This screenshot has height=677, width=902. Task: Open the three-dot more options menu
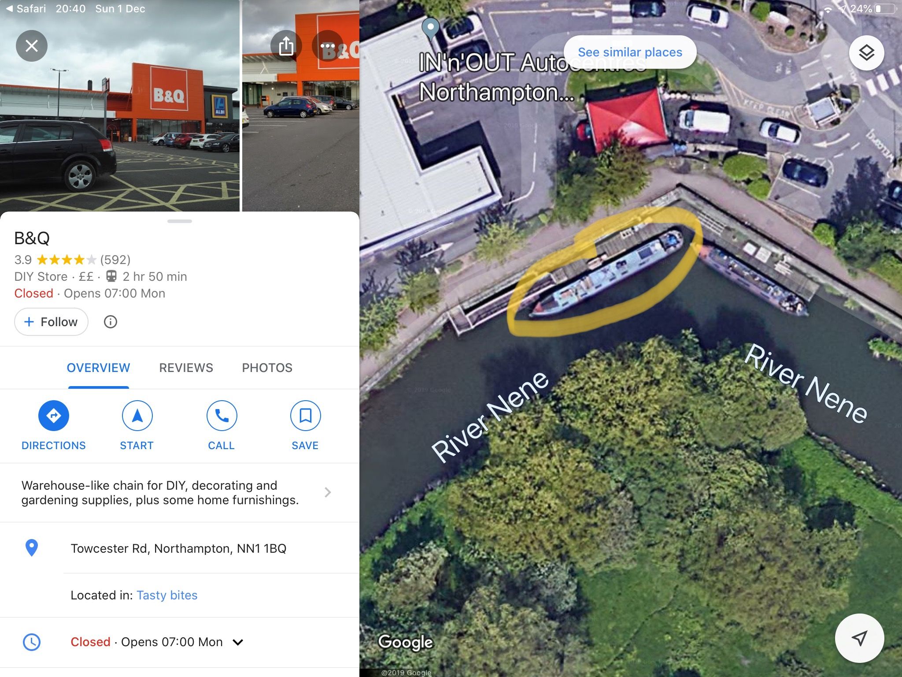(x=328, y=46)
